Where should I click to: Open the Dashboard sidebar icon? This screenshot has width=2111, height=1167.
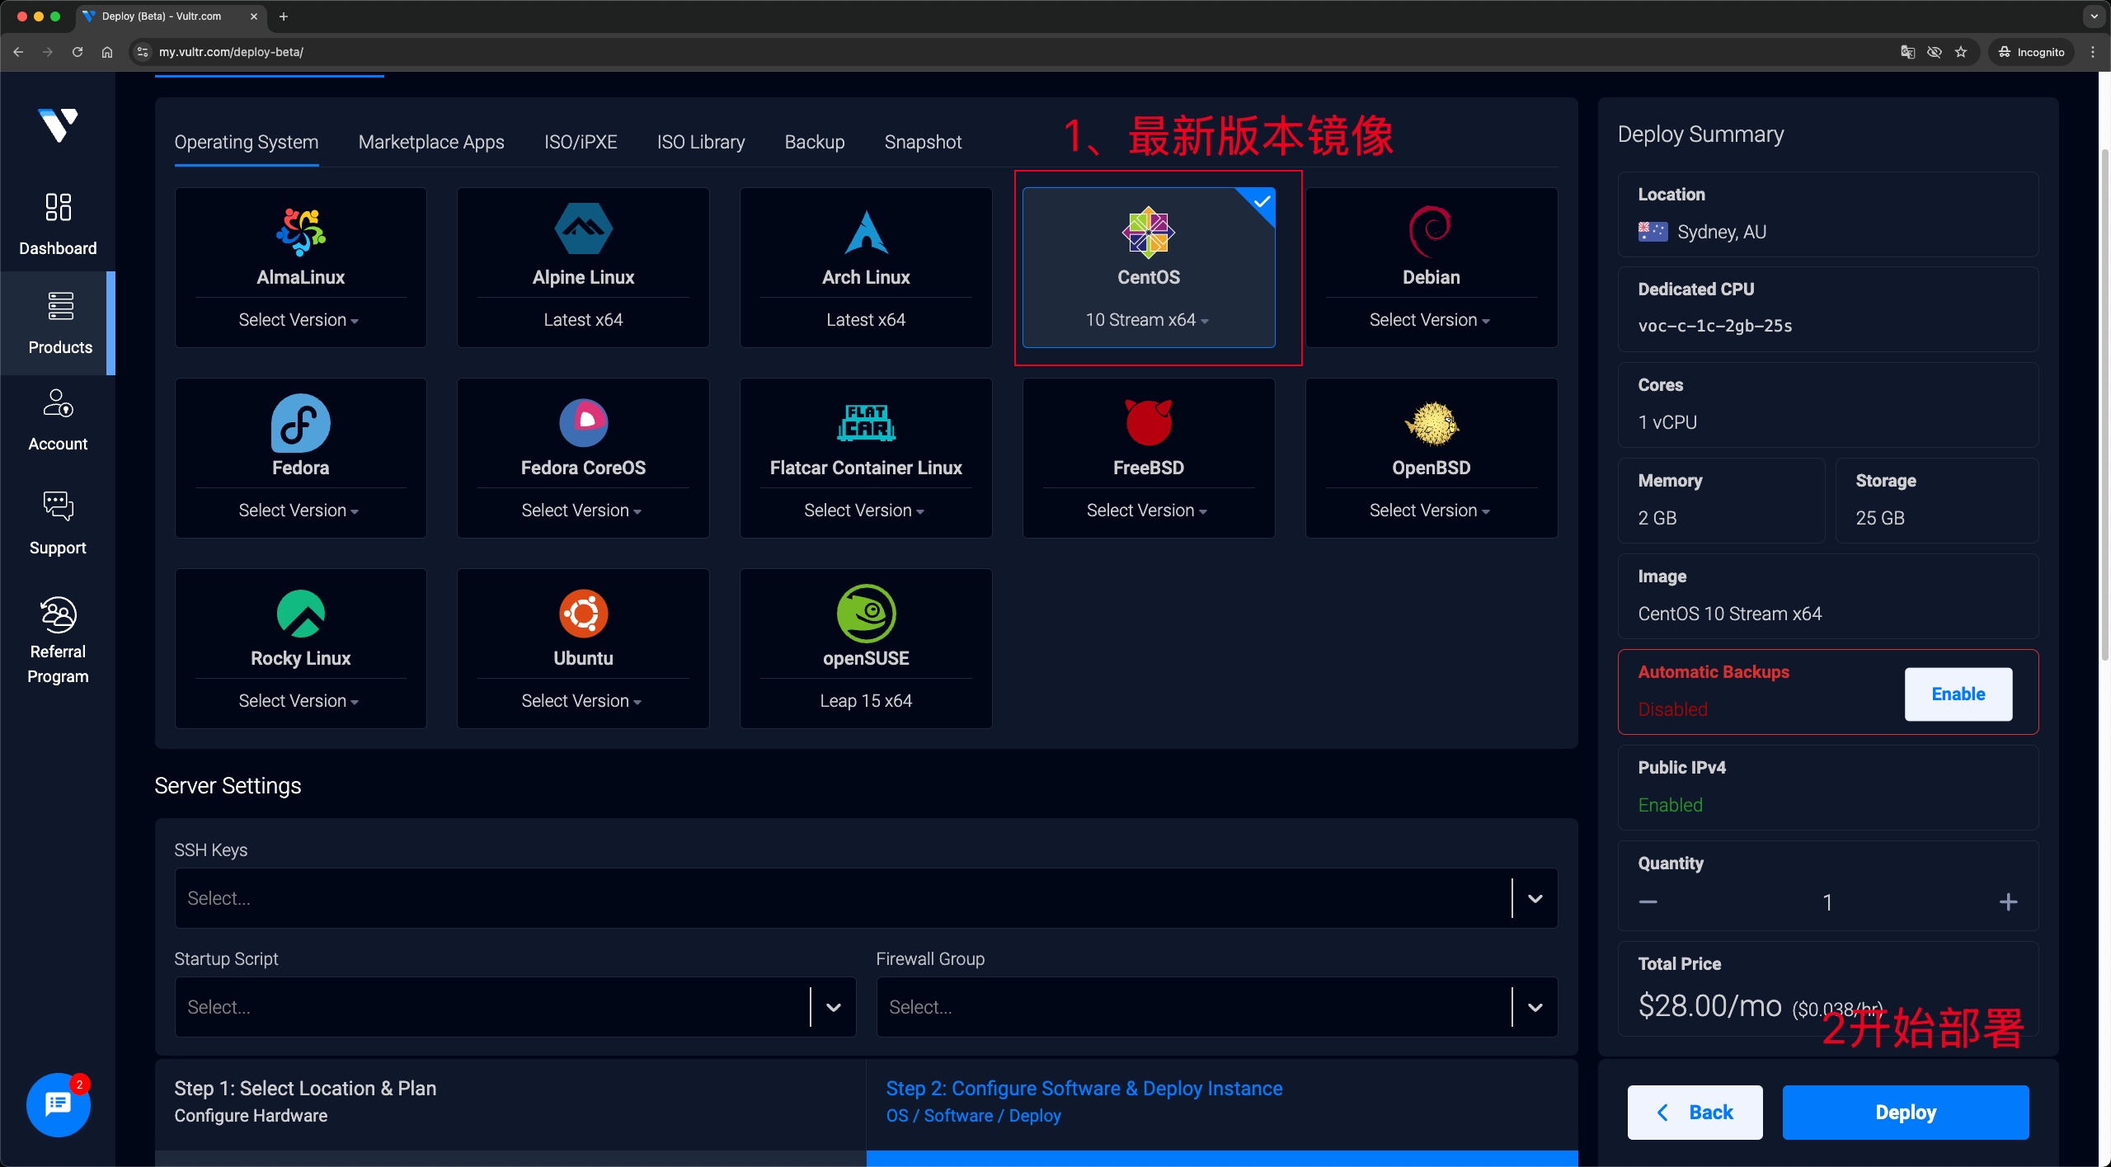point(58,208)
